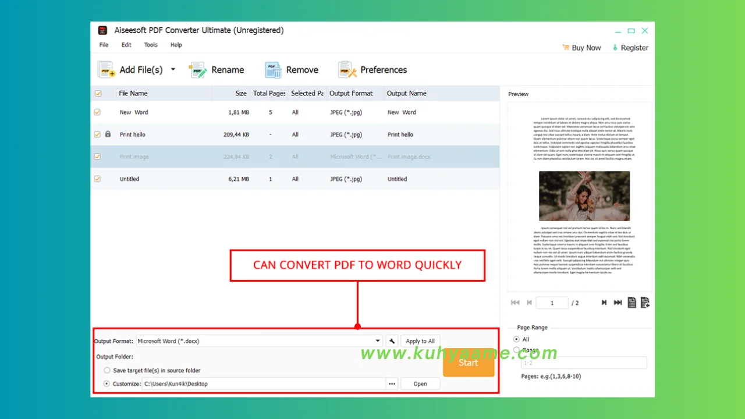Go to next preview page
This screenshot has width=745, height=419.
coord(604,303)
